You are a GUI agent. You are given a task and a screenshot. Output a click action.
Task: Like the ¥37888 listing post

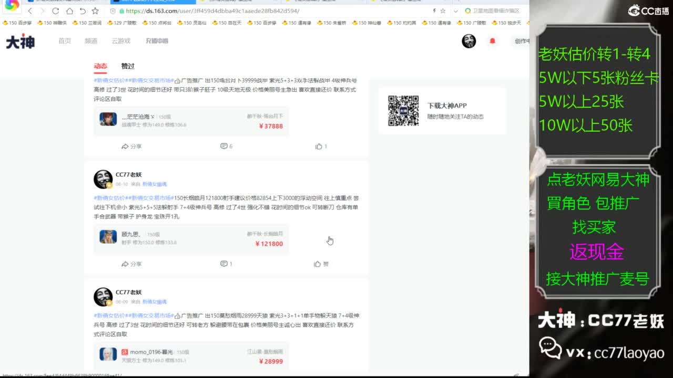[321, 146]
